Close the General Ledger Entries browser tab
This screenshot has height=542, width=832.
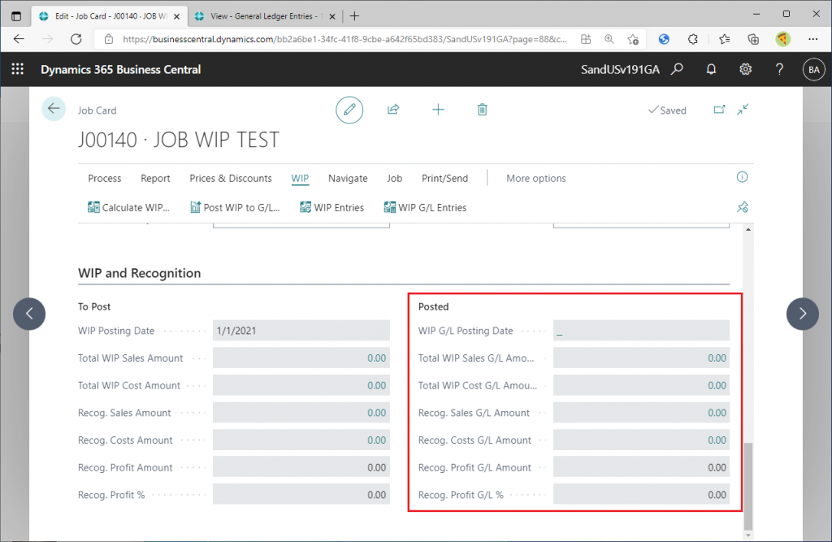click(332, 16)
